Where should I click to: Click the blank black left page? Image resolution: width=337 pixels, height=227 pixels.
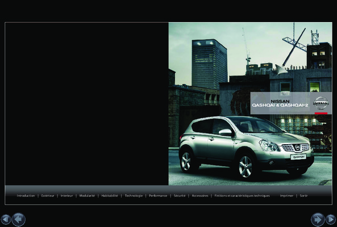pos(86,104)
